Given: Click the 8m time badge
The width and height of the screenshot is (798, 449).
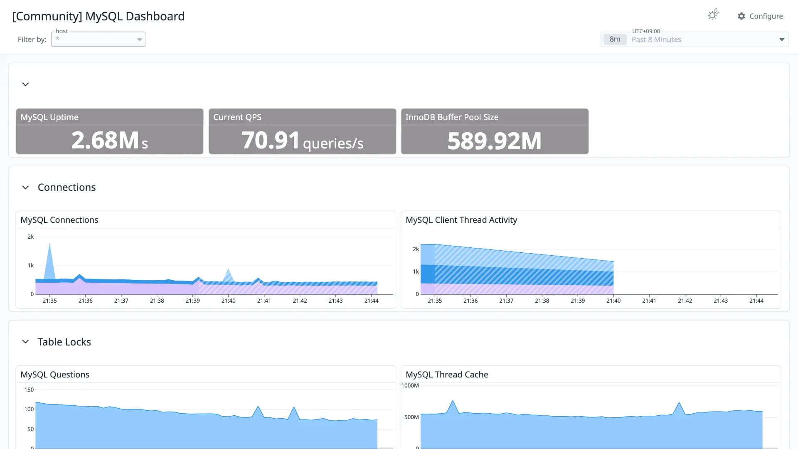Looking at the screenshot, I should pyautogui.click(x=615, y=39).
